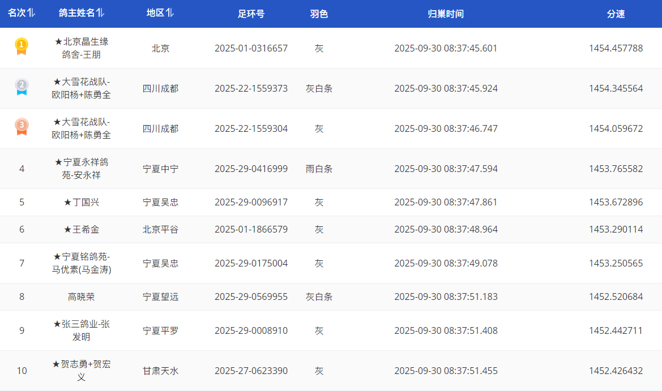Sort by region using 地区 sort arrows
The image size is (662, 391).
coord(170,14)
